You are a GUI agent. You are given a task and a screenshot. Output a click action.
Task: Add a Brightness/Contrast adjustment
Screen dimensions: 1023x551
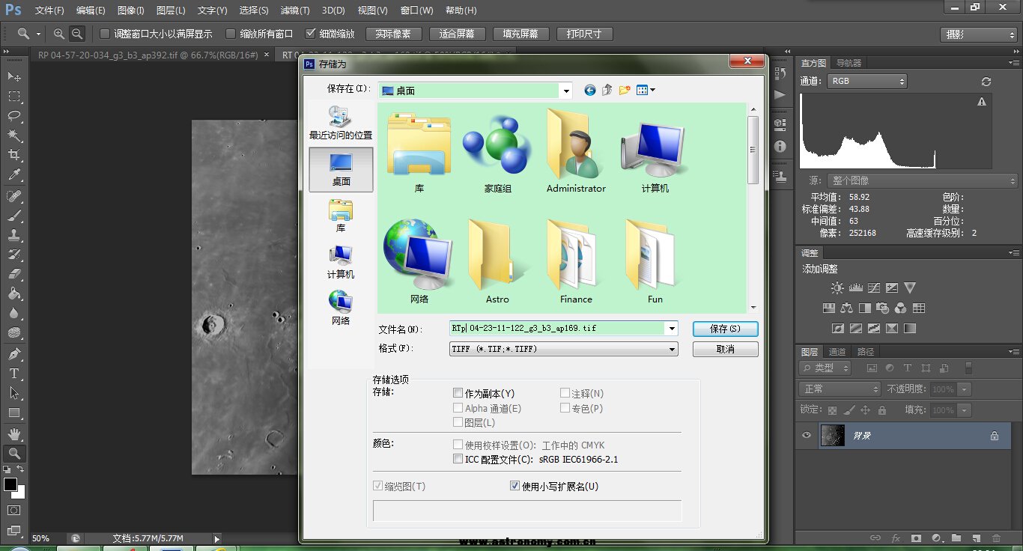point(837,287)
